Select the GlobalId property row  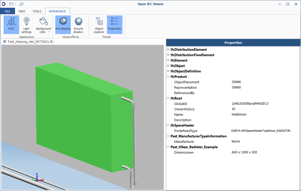coord(180,104)
